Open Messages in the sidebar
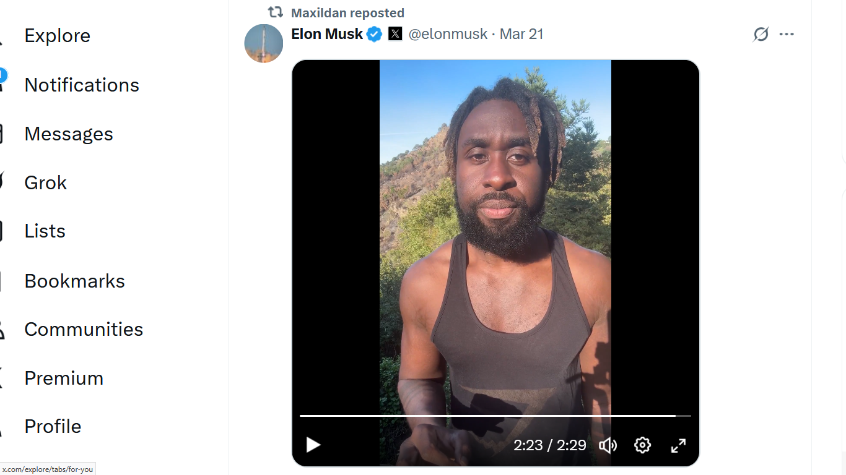Viewport: 846px width, 475px height. pos(69,134)
